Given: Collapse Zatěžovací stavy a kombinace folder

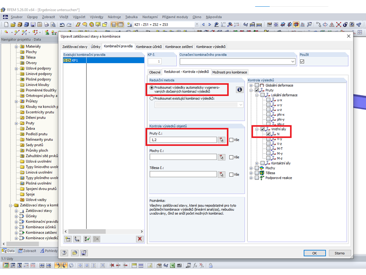Looking at the screenshot, I should (x=11, y=206).
